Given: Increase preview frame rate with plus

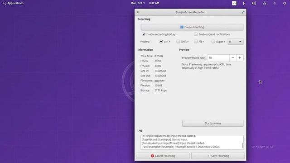Looking at the screenshot, I should click(240, 58).
